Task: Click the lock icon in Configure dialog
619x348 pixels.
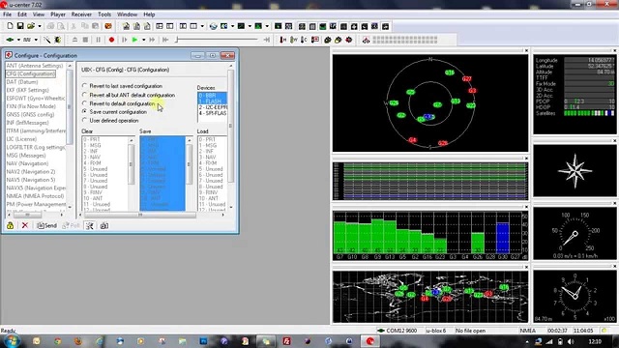Action: pos(10,225)
